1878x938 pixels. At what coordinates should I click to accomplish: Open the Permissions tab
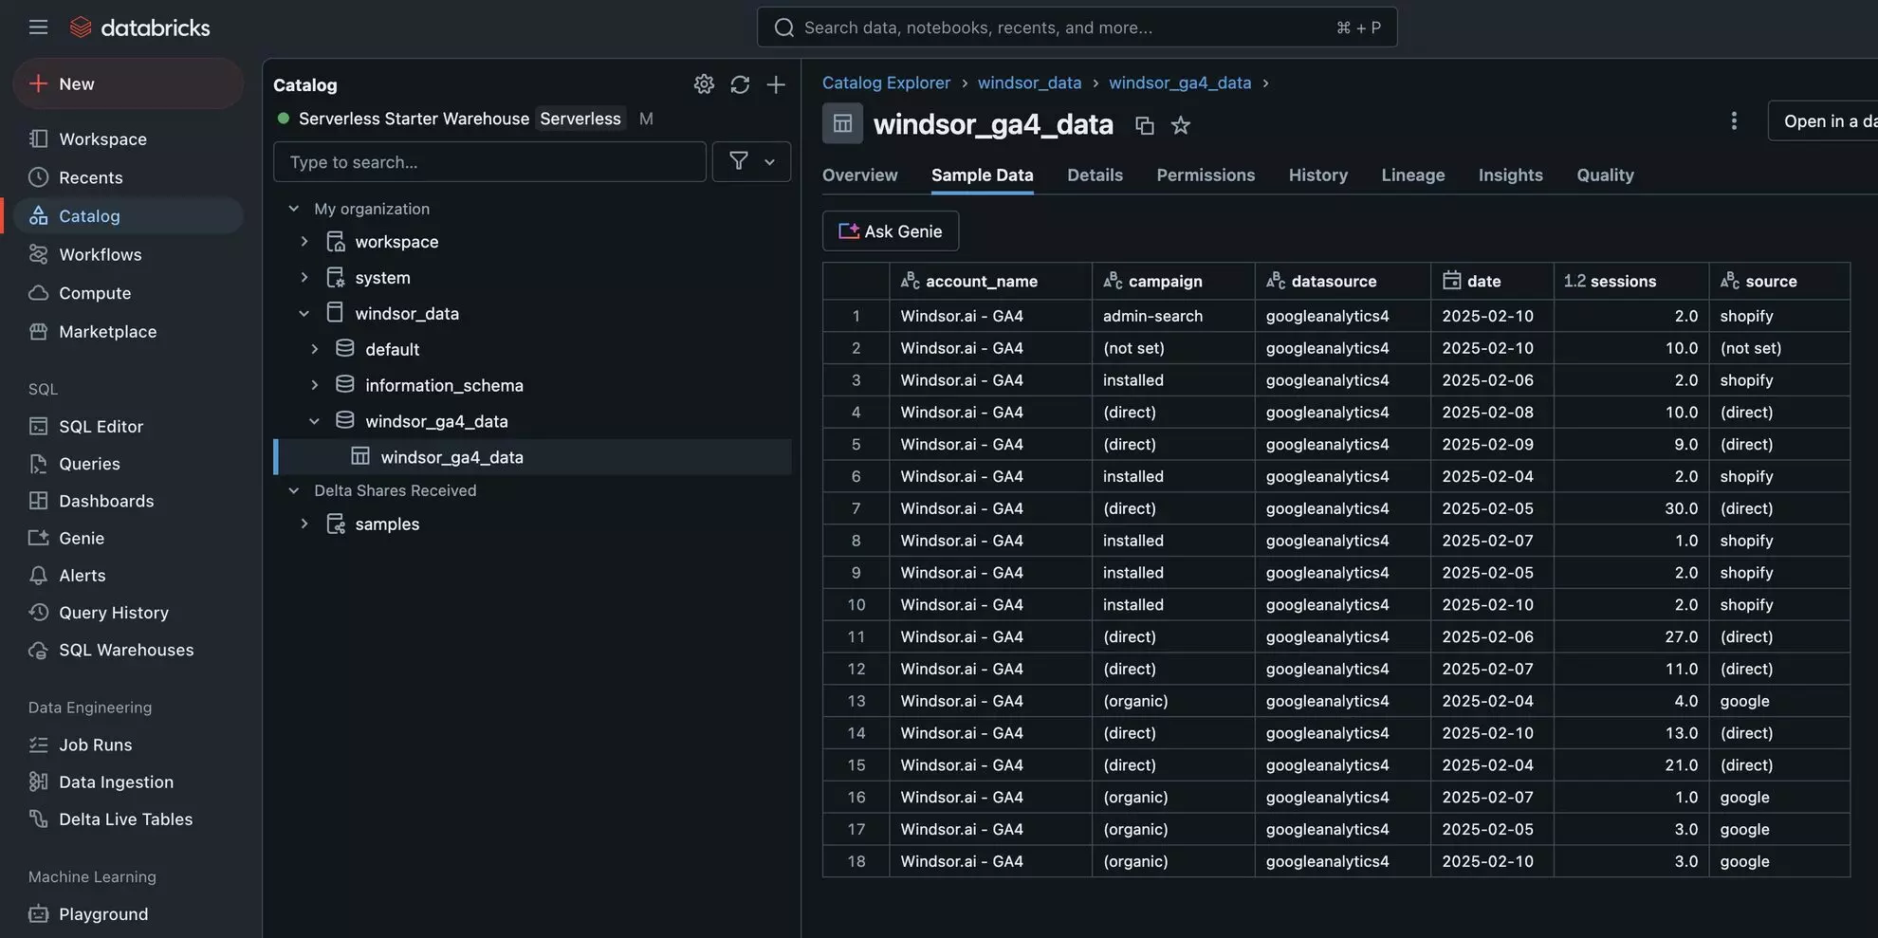pos(1206,175)
